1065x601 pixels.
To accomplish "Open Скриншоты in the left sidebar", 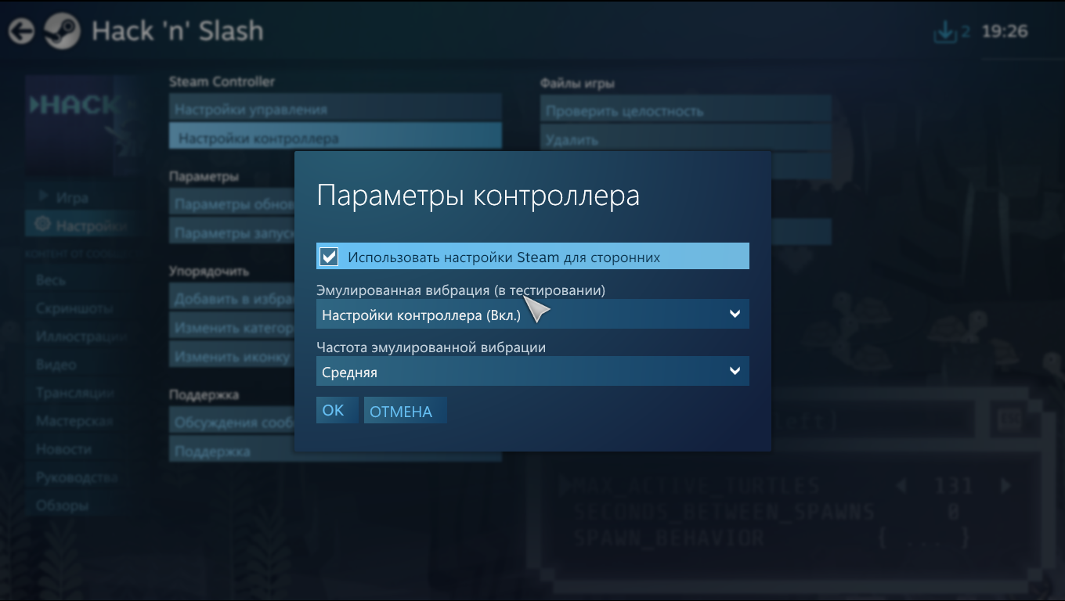I will pos(74,308).
